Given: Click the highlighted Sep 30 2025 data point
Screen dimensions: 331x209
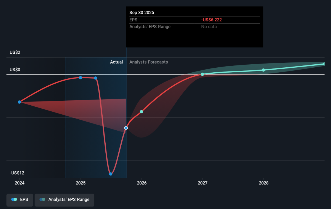Looking at the screenshot, I should coord(126,128).
